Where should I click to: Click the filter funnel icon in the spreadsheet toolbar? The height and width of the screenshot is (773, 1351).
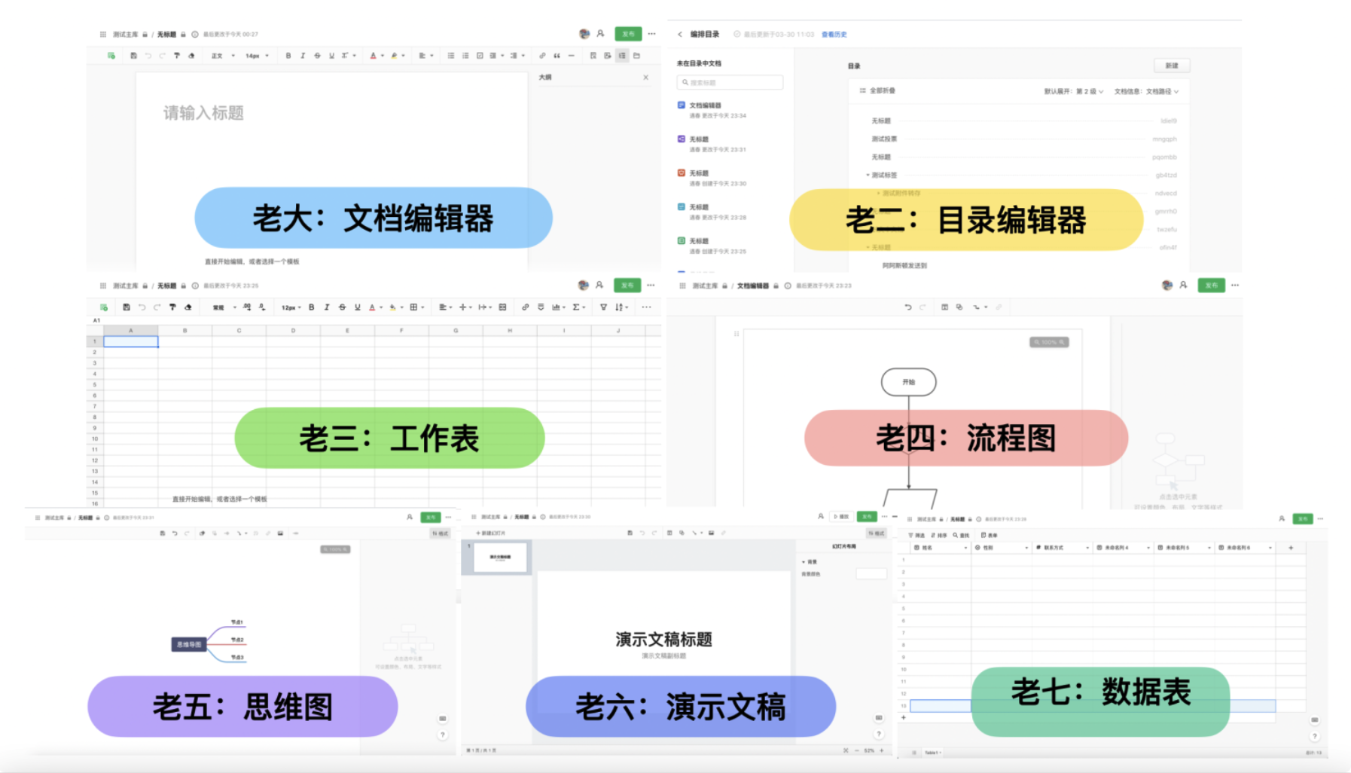(x=603, y=307)
